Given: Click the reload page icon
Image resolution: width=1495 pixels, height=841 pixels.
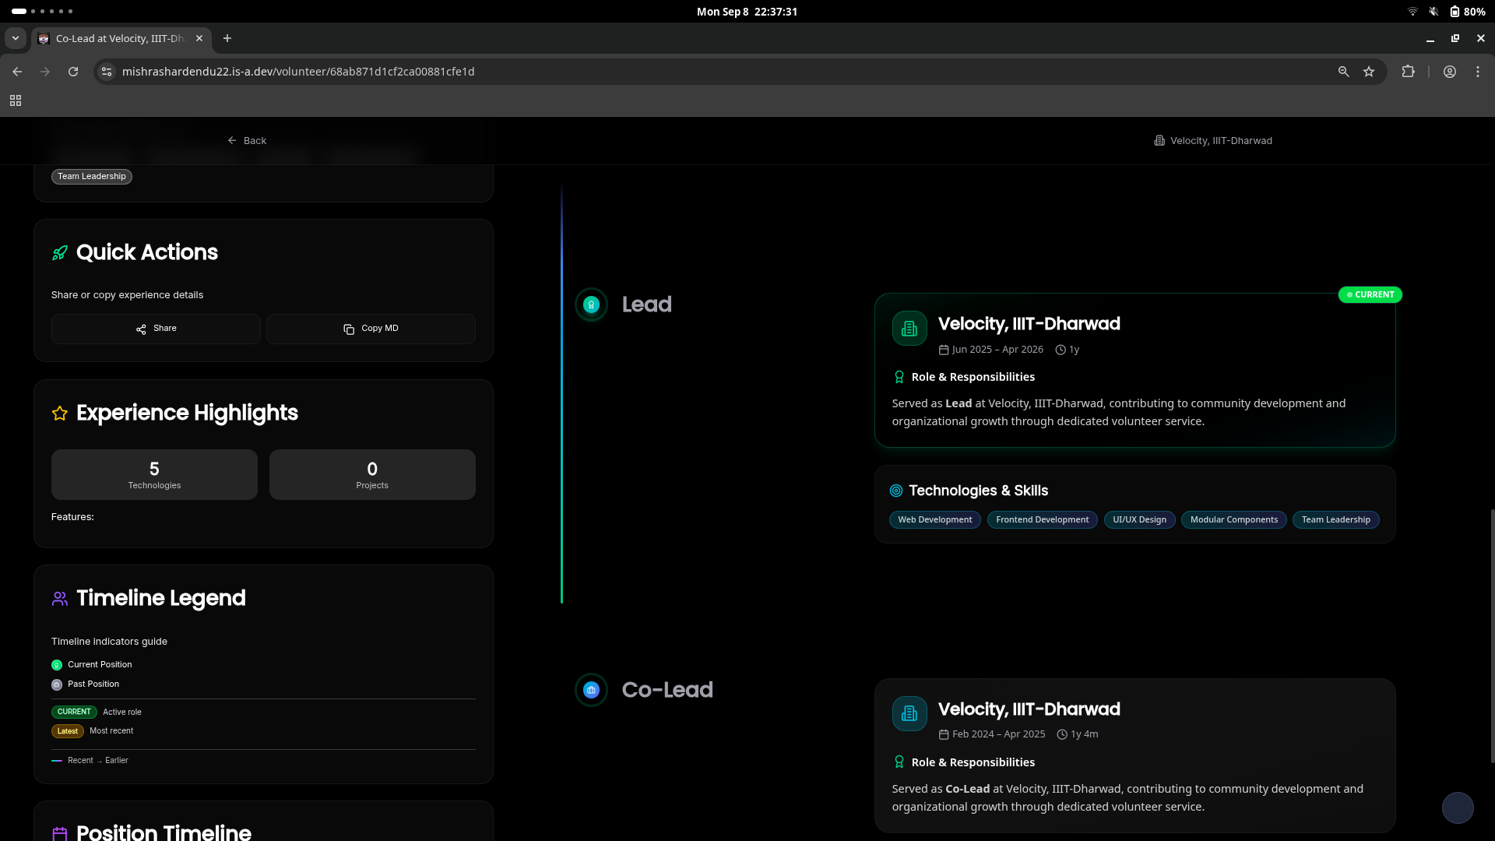Looking at the screenshot, I should [73, 72].
